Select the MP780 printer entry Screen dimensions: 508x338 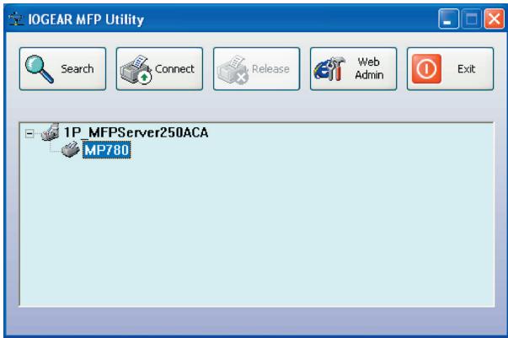[107, 150]
